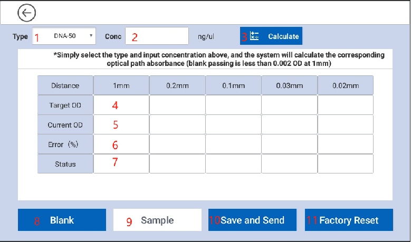Click the 1mm distance column header
The width and height of the screenshot is (411, 242).
pos(121,85)
